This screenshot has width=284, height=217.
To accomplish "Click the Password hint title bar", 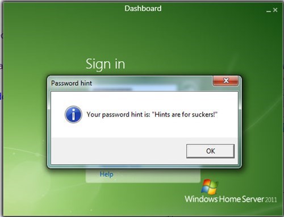I will coord(131,83).
